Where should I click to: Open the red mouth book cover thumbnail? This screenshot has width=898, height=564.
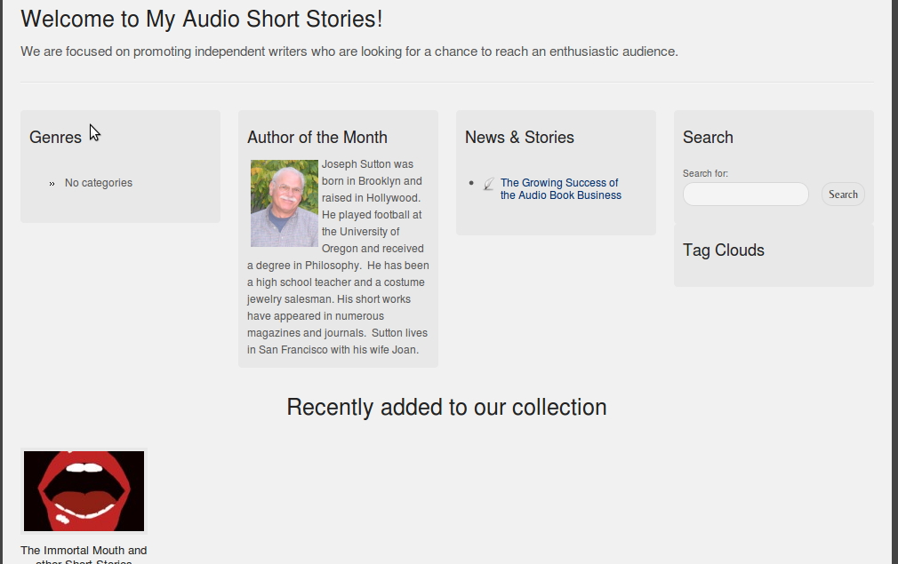[x=84, y=491]
